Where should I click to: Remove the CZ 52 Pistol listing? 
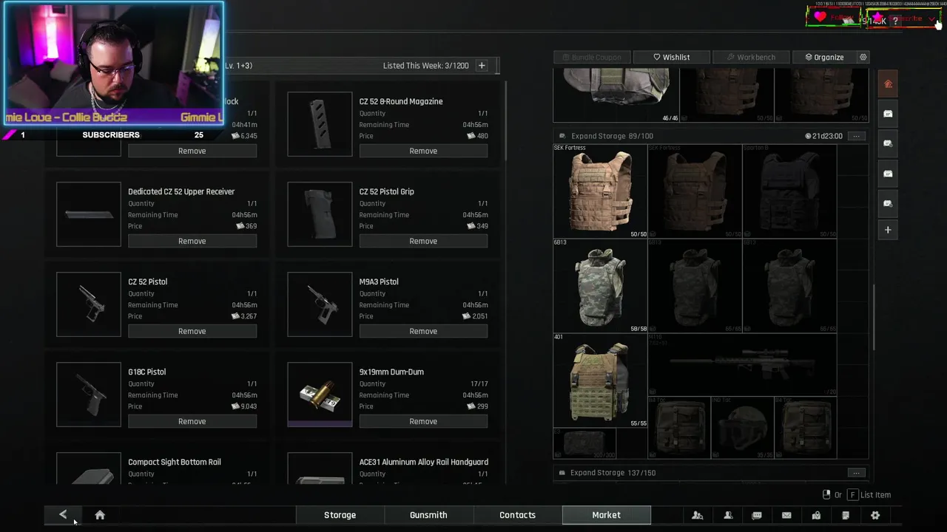tap(192, 331)
